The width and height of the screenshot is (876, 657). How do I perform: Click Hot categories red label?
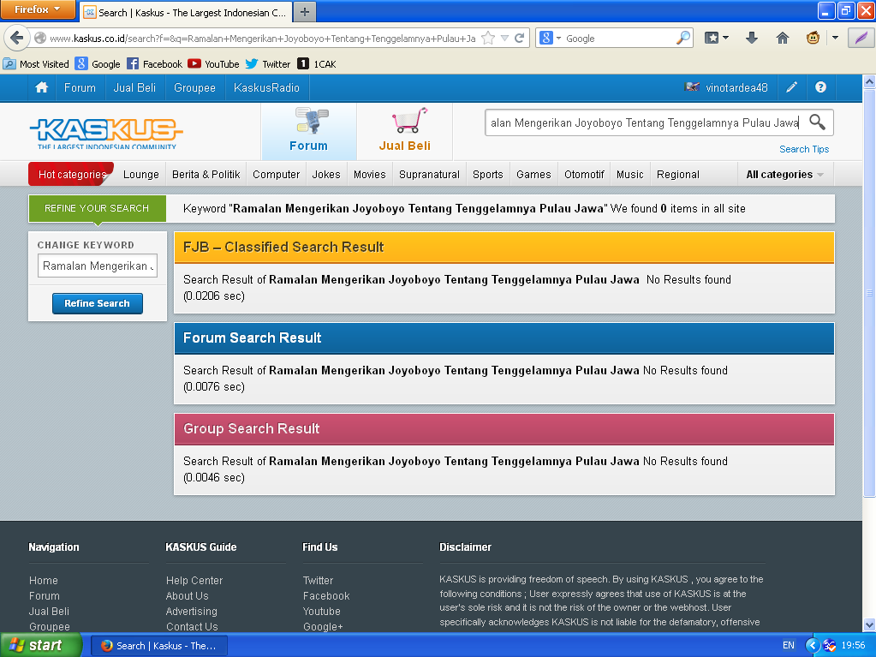click(x=72, y=174)
